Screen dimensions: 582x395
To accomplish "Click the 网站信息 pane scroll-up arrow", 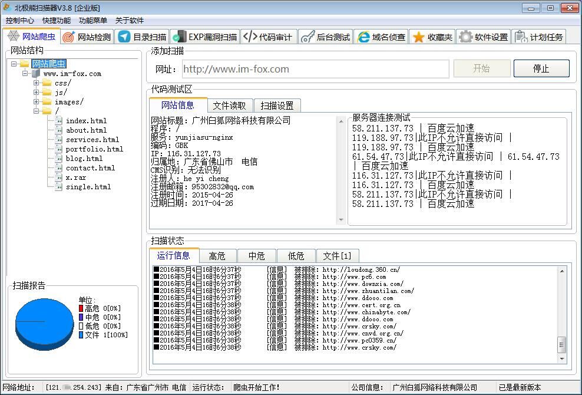I will (x=341, y=121).
